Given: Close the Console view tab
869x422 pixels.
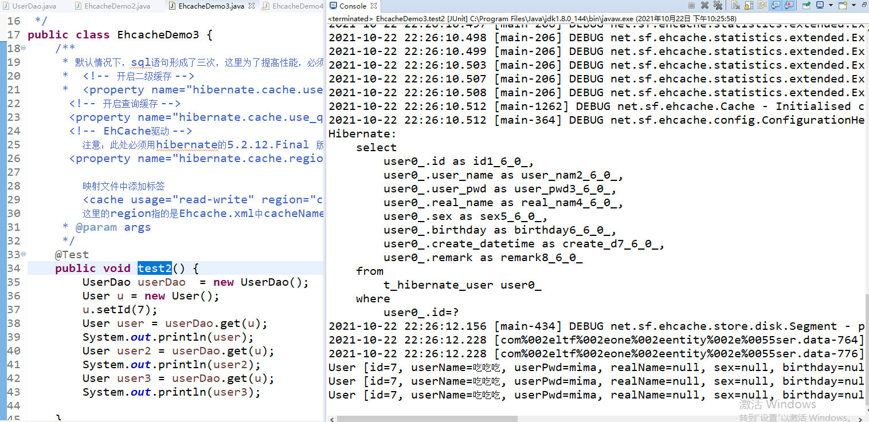Looking at the screenshot, I should click(x=374, y=6).
